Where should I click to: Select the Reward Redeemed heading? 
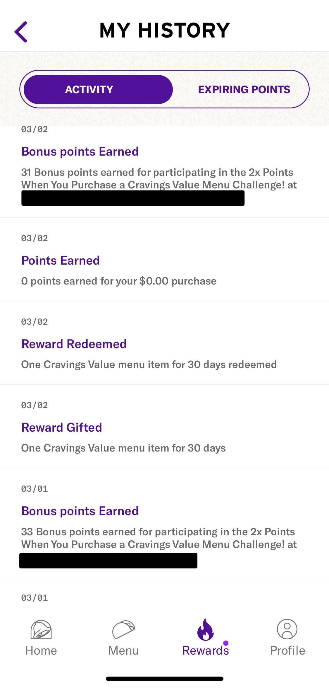[74, 344]
